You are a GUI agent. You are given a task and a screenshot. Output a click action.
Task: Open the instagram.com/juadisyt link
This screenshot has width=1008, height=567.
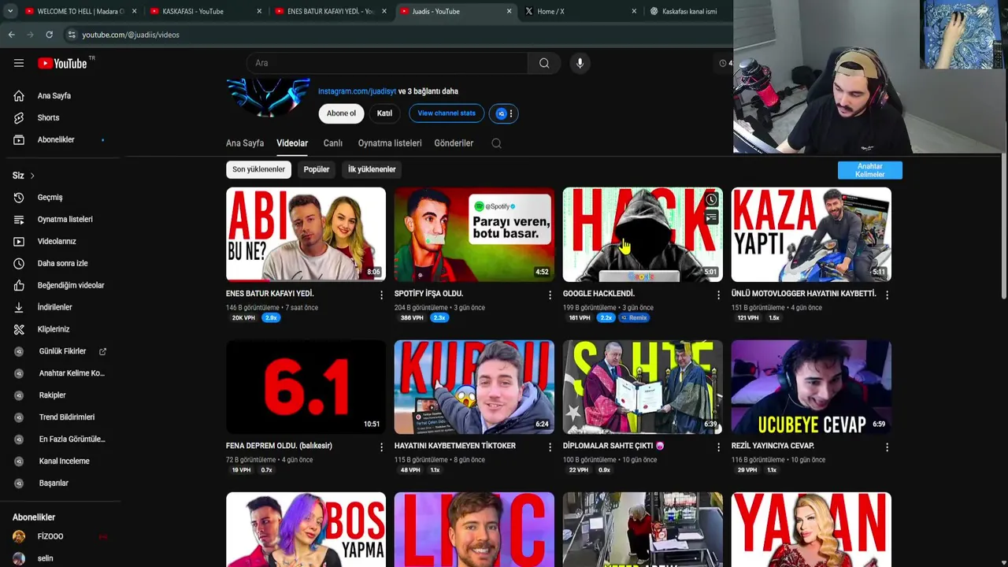tap(357, 91)
